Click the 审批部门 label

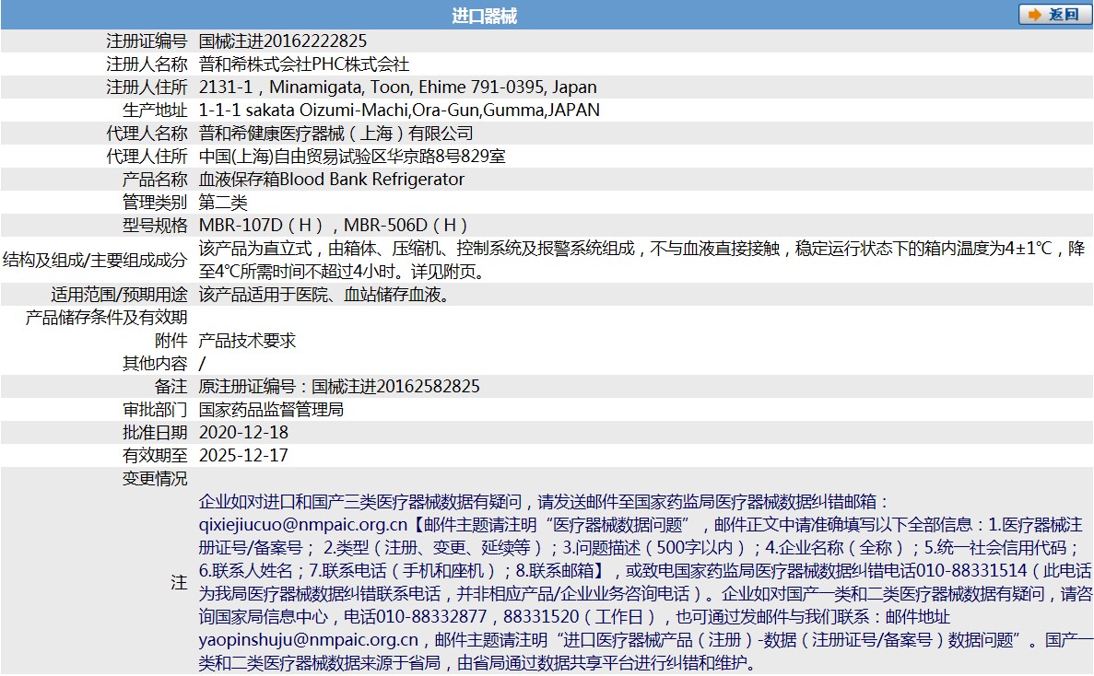[155, 409]
